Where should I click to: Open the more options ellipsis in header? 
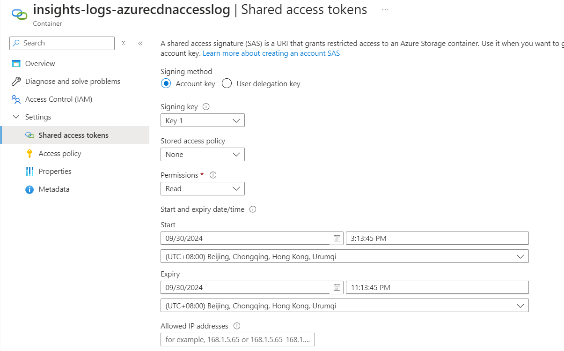pyautogui.click(x=385, y=10)
